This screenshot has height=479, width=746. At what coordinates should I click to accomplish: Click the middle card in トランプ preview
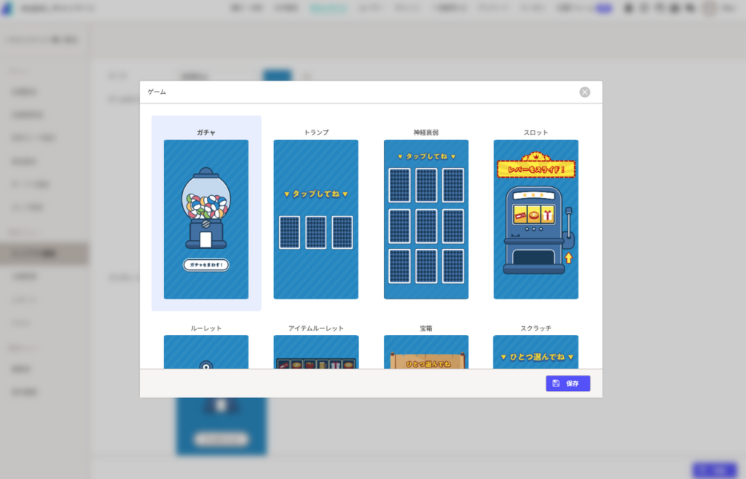pyautogui.click(x=315, y=232)
